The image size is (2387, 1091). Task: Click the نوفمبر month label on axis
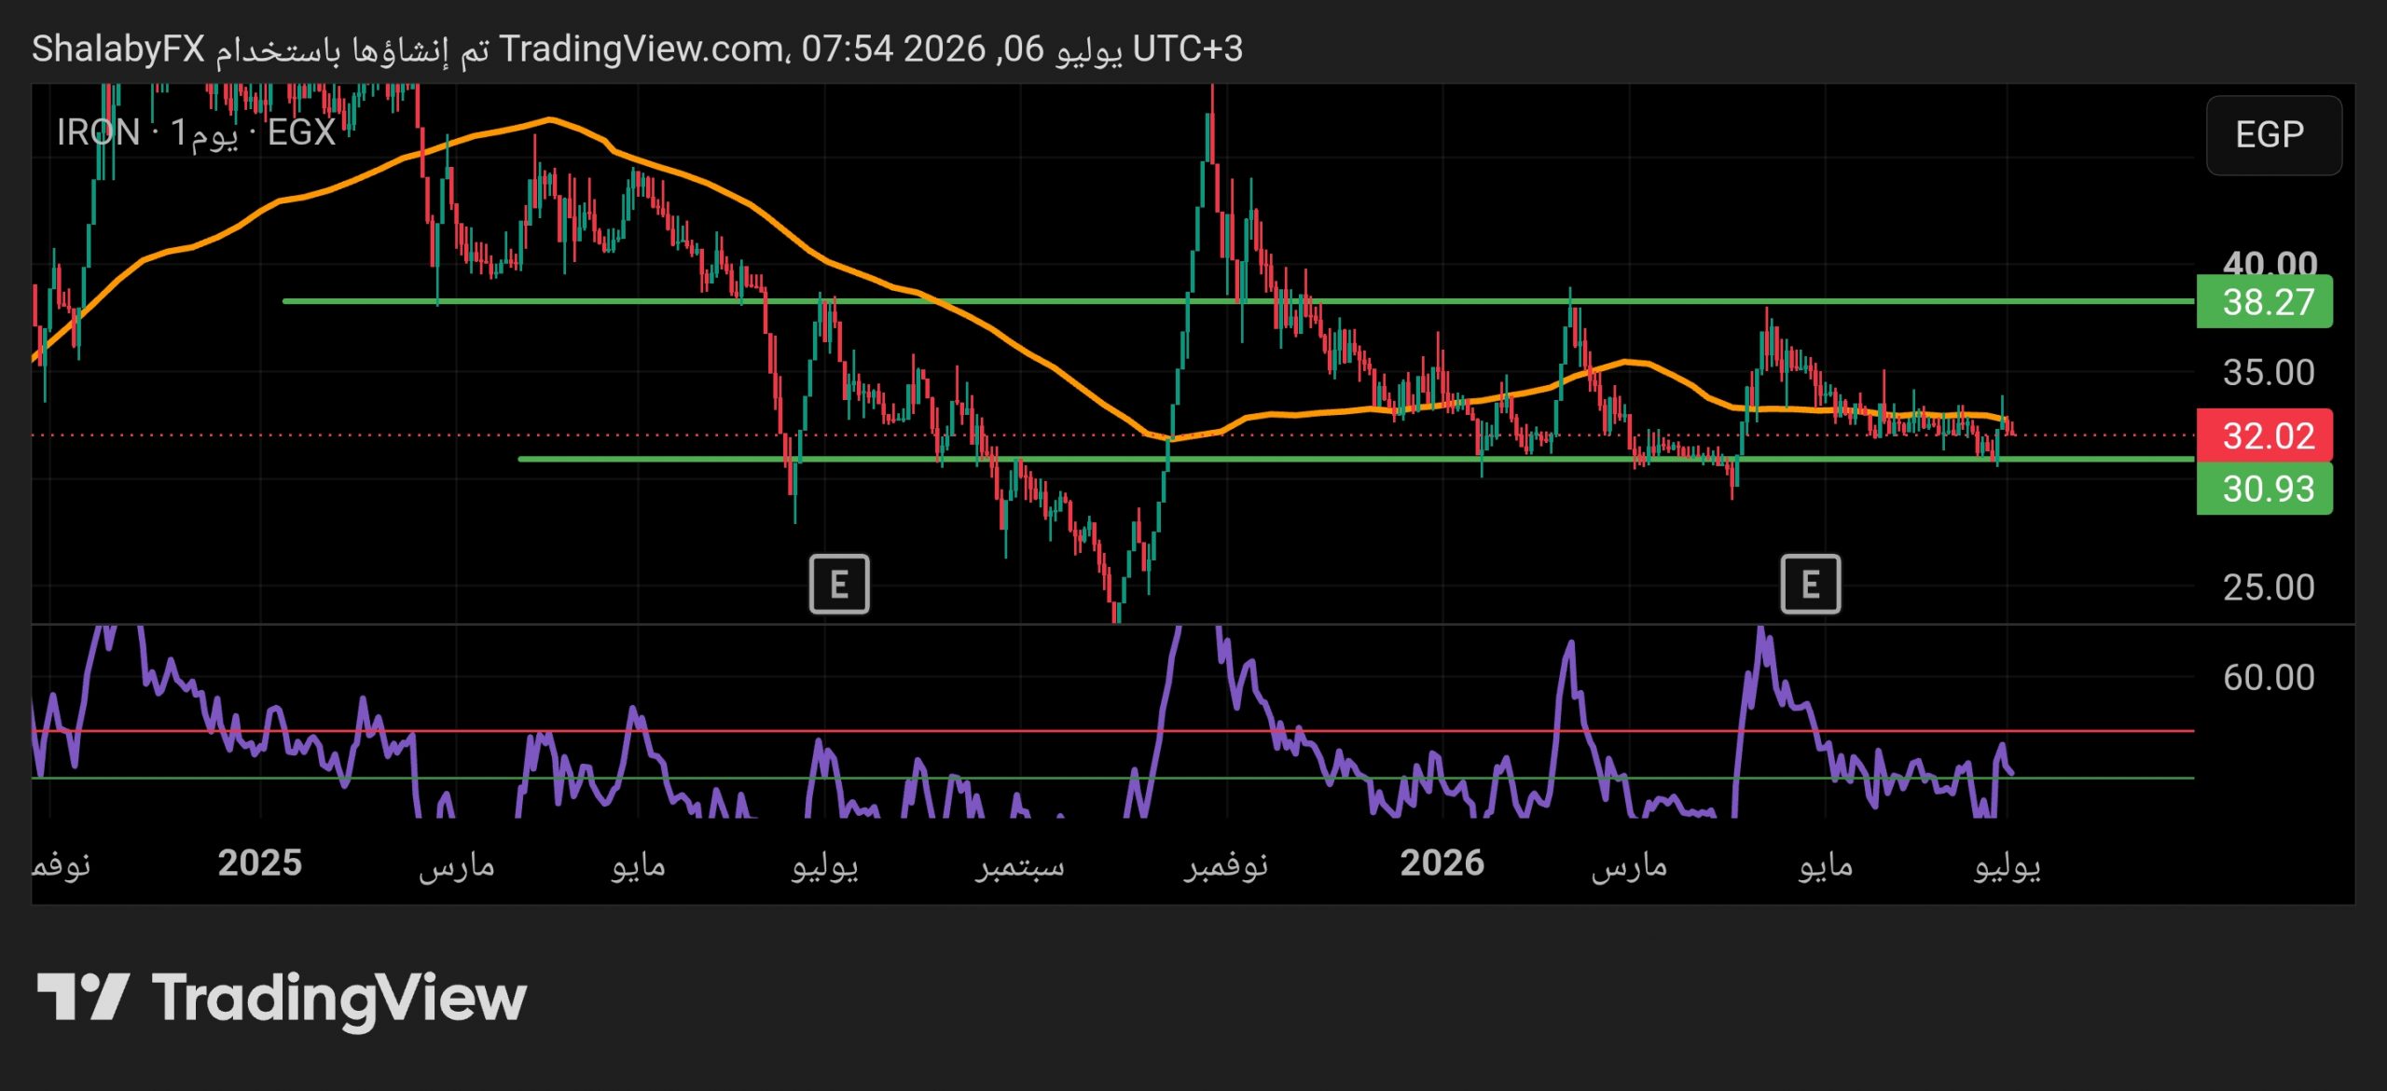click(1225, 865)
